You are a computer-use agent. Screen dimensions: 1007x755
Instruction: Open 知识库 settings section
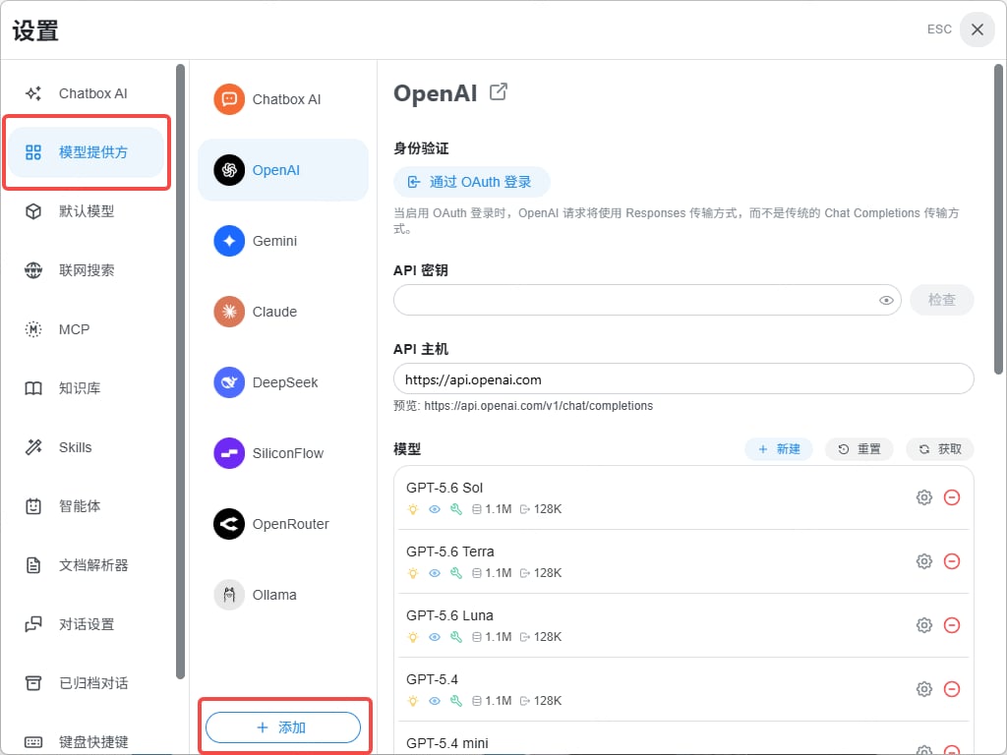(87, 388)
